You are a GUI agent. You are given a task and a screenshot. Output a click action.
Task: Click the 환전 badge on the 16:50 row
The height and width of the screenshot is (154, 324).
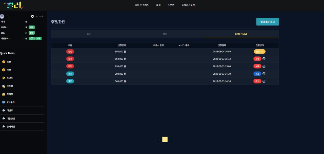pyautogui.click(x=70, y=52)
